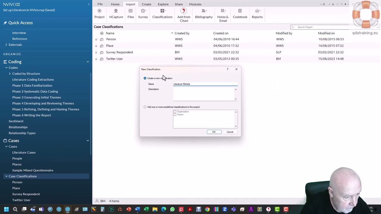The width and height of the screenshot is (381, 214).
Task: Open the Project import tool
Action: click(x=99, y=14)
